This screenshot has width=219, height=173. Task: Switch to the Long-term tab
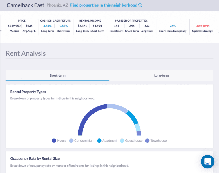(161, 75)
